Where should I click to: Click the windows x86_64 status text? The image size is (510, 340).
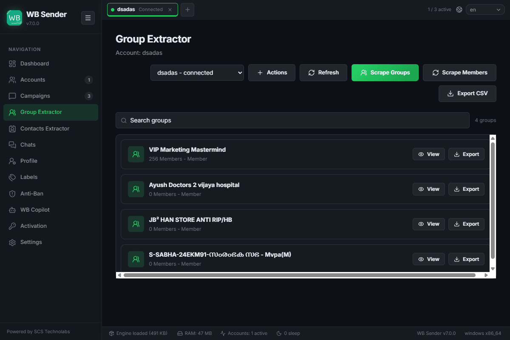click(x=483, y=333)
